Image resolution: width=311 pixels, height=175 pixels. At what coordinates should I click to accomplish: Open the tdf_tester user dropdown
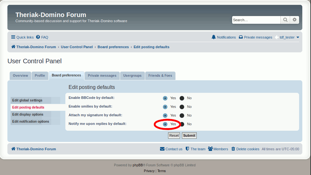click(x=287, y=37)
